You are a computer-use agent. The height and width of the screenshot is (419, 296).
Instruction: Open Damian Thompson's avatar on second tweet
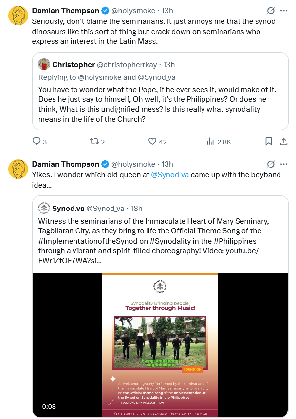click(x=18, y=168)
